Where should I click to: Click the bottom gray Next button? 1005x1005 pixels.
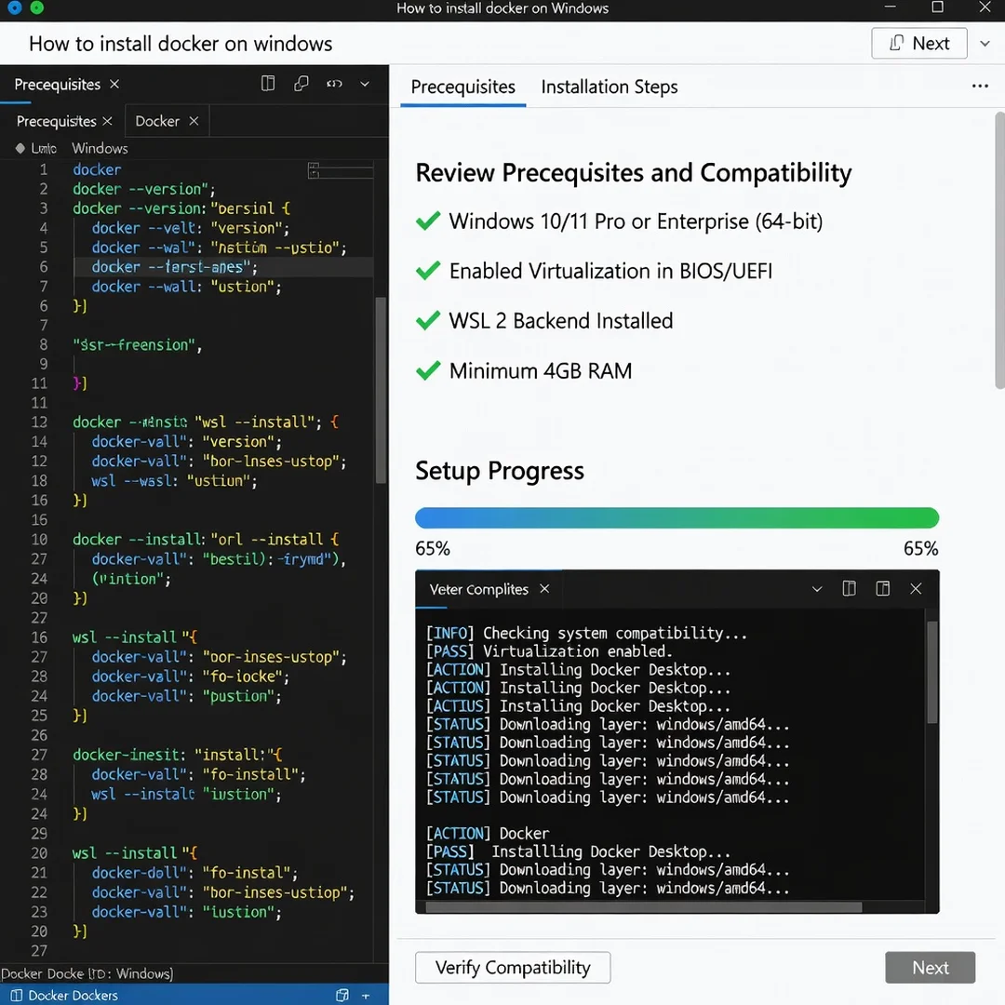click(930, 967)
